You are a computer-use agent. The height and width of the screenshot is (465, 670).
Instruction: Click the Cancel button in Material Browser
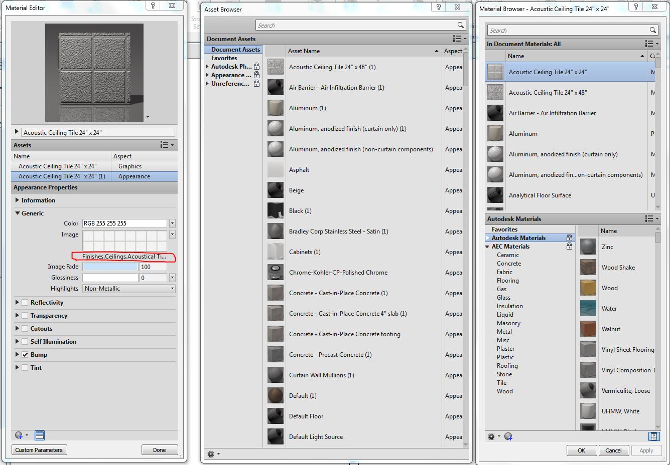coord(613,450)
